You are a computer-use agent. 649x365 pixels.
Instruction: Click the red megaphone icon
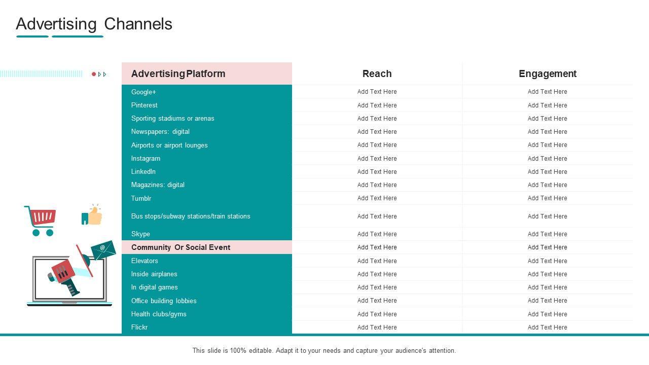[64, 274]
